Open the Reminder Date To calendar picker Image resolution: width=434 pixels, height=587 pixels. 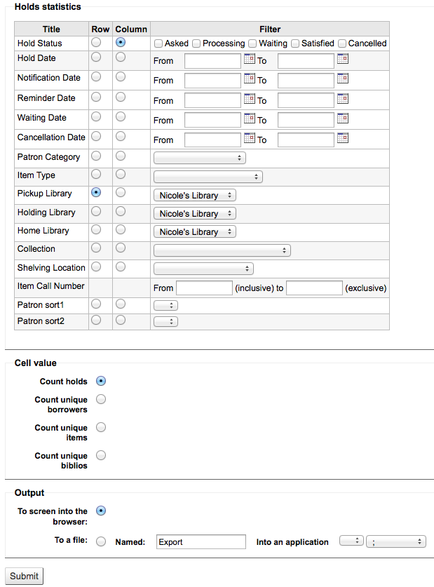click(x=343, y=98)
